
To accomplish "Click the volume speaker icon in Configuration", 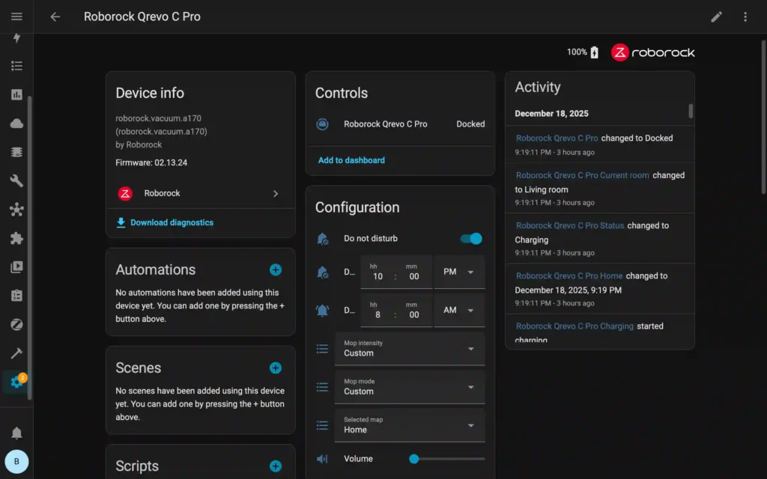I will [322, 458].
